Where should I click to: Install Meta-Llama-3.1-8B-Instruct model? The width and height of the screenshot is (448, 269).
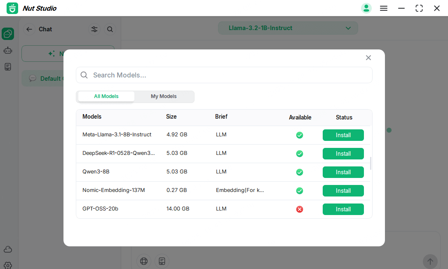point(343,135)
